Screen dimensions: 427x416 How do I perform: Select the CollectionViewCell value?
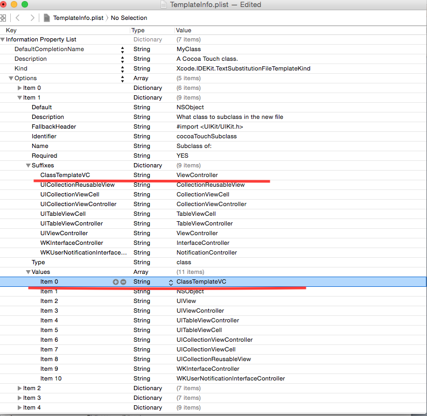coord(203,194)
